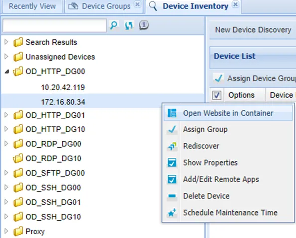Image resolution: width=296 pixels, height=238 pixels.
Task: Click the OD_SFTP_DG00 folder icon
Action: click(x=18, y=173)
